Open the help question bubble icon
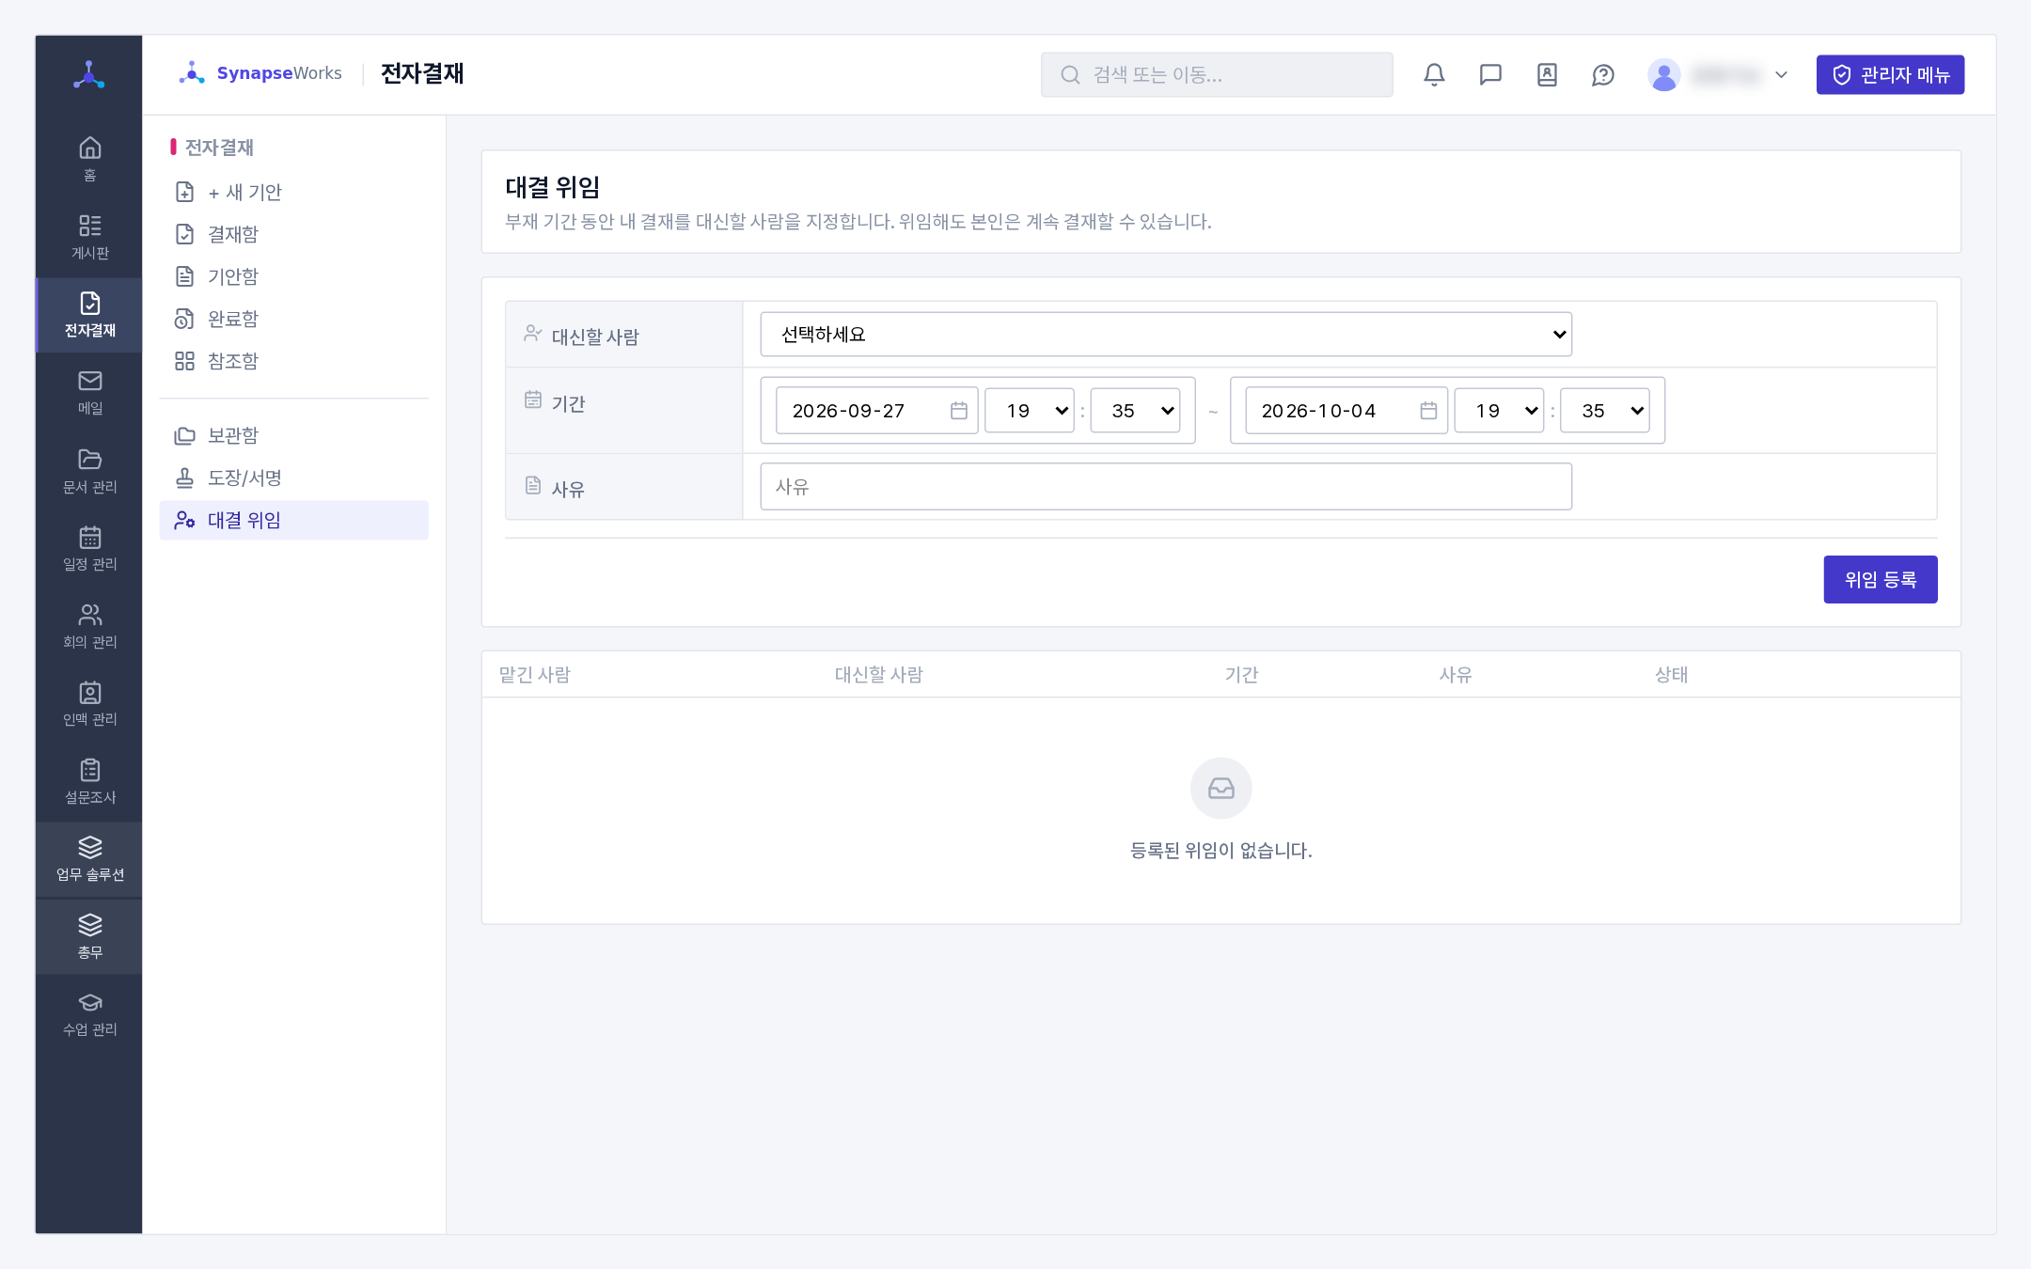The height and width of the screenshot is (1269, 2031). coord(1603,74)
